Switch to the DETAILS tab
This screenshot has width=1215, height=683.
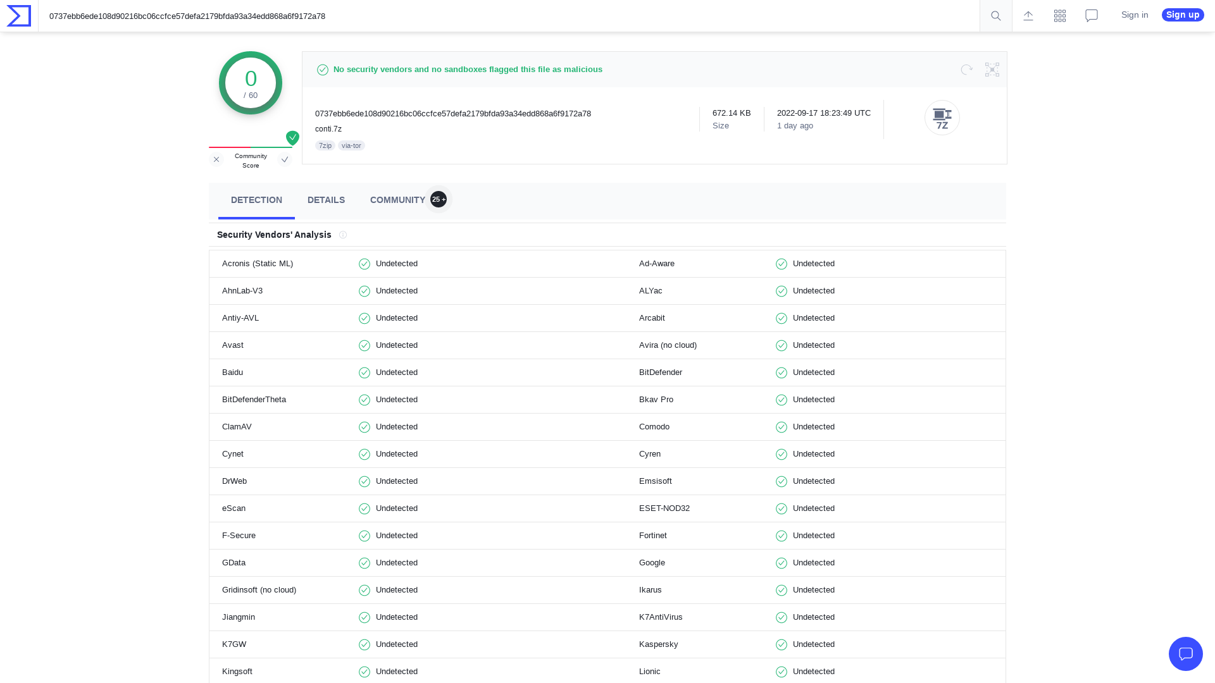pyautogui.click(x=326, y=200)
